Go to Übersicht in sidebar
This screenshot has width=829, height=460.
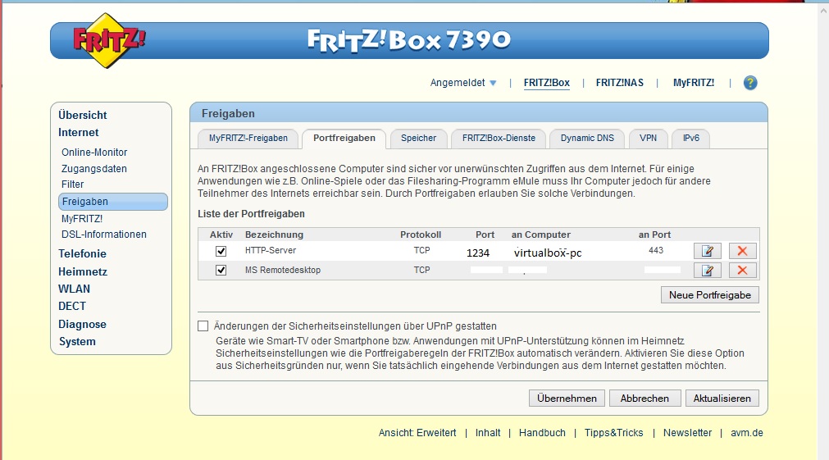(83, 116)
